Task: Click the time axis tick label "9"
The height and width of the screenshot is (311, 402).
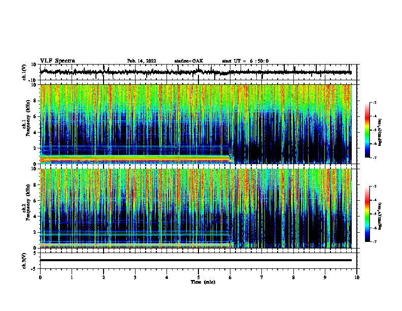Action: click(325, 277)
